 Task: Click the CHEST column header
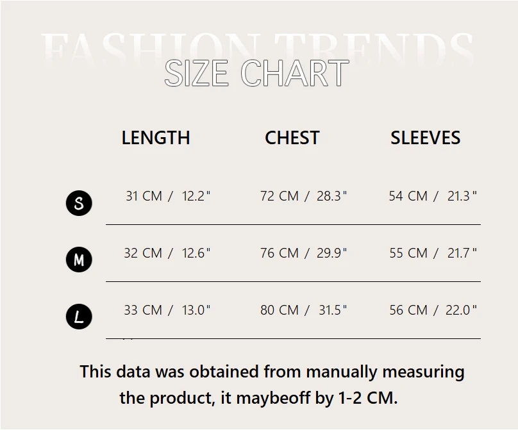point(292,138)
